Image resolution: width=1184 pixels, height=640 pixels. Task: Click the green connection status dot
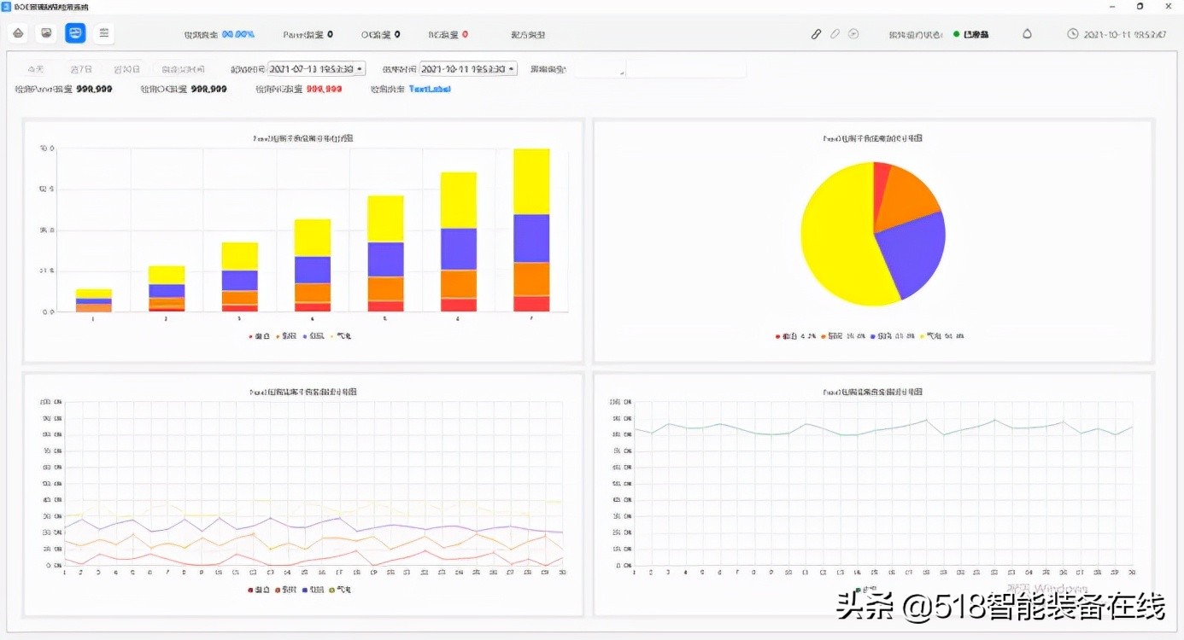[x=956, y=34]
